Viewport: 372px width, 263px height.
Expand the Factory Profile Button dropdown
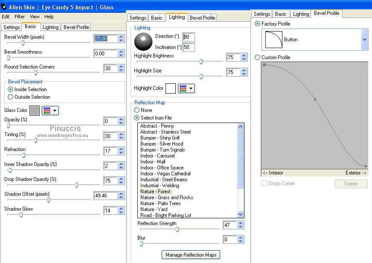[364, 40]
